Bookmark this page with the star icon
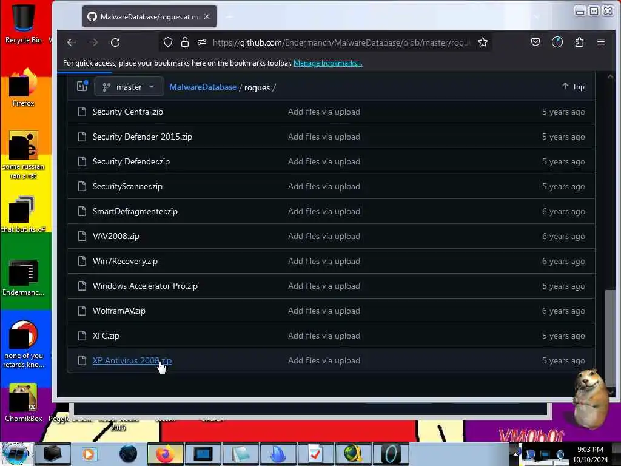621x466 pixels. [482, 42]
